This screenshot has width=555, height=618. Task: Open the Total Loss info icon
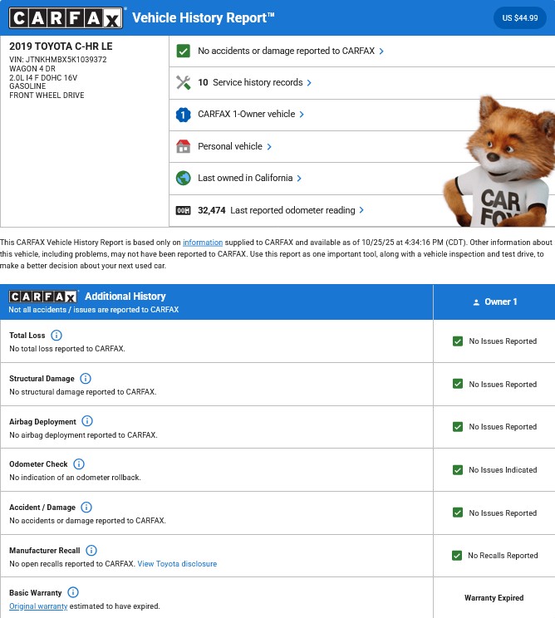[56, 336]
